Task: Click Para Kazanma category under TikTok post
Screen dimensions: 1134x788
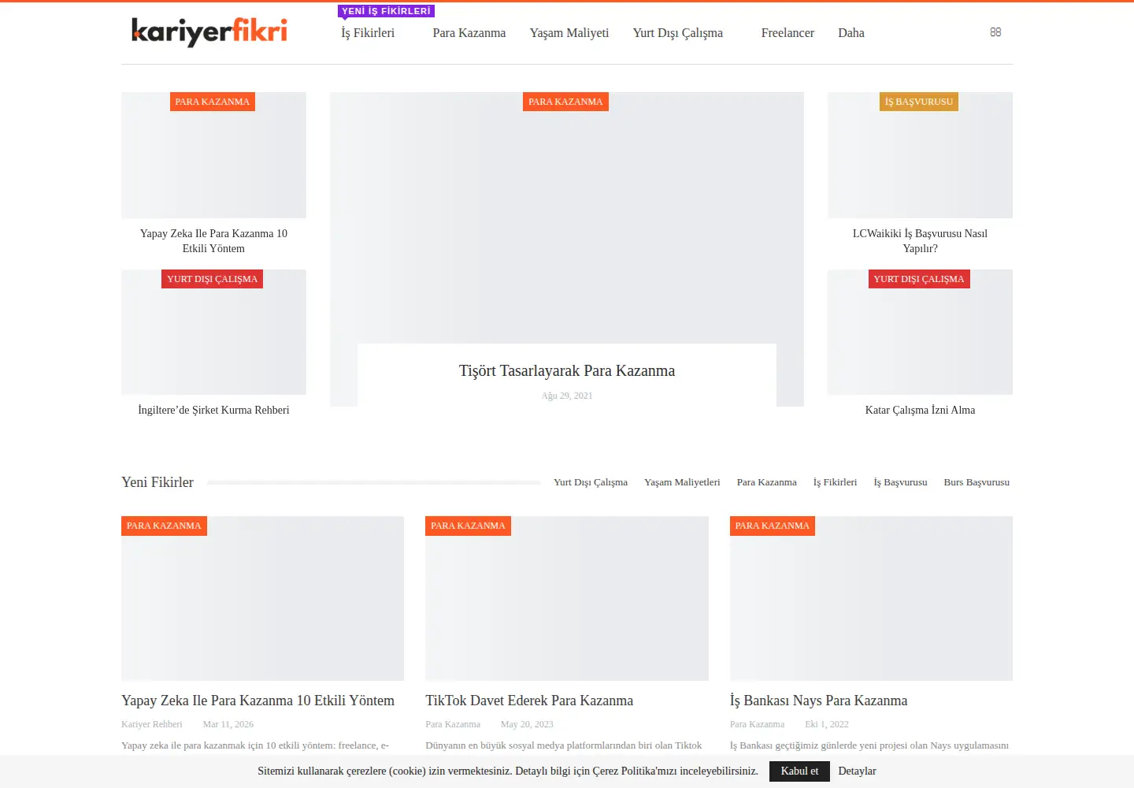Action: (x=453, y=724)
